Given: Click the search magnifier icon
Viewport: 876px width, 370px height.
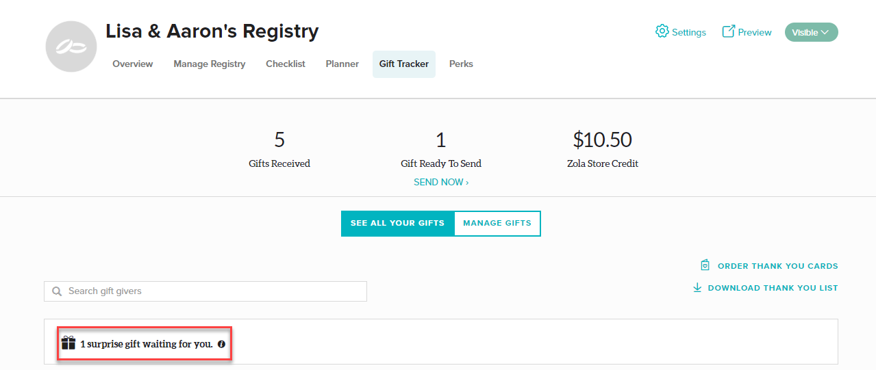Looking at the screenshot, I should (x=57, y=291).
